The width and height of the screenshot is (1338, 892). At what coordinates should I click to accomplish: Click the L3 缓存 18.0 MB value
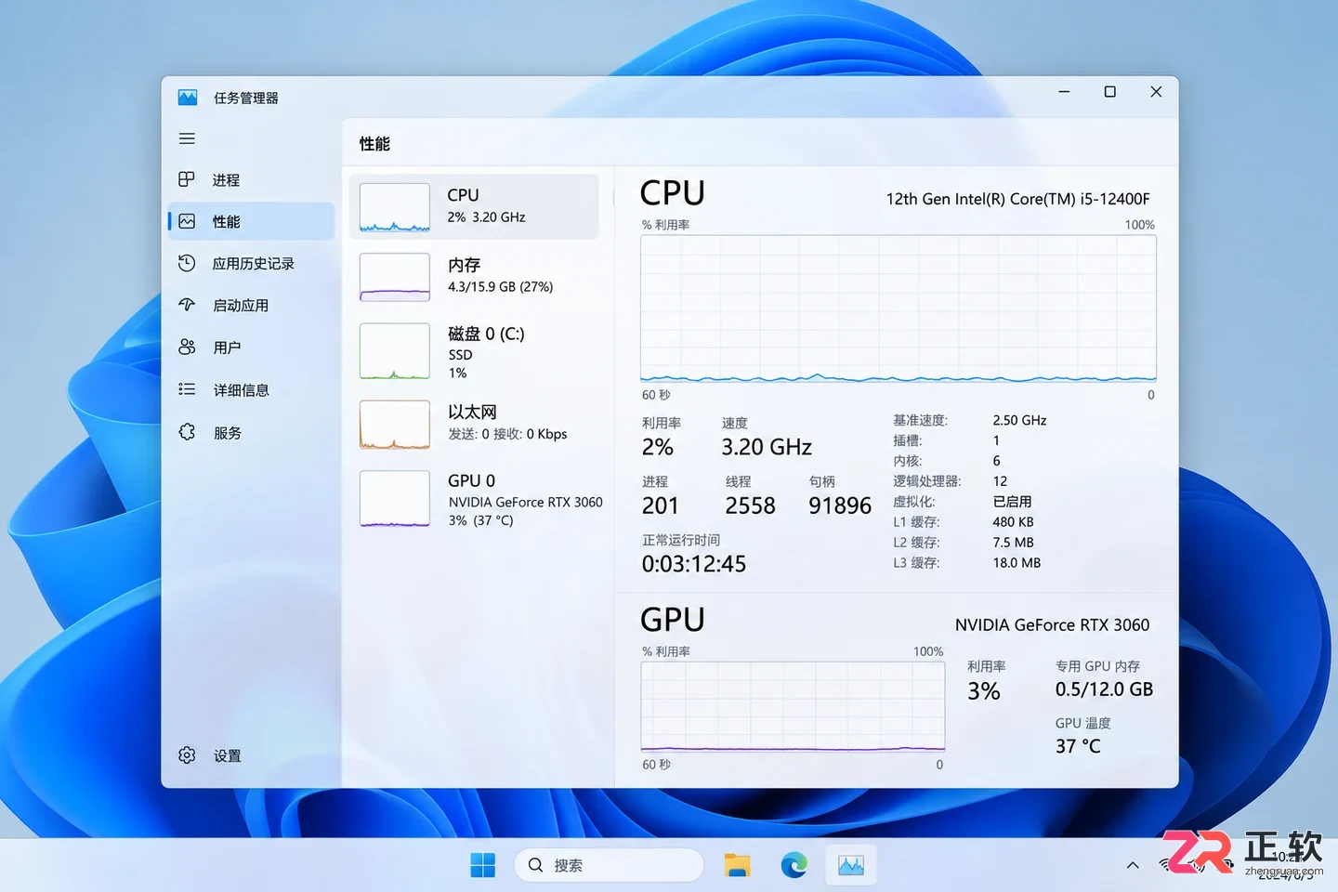pyautogui.click(x=1017, y=563)
